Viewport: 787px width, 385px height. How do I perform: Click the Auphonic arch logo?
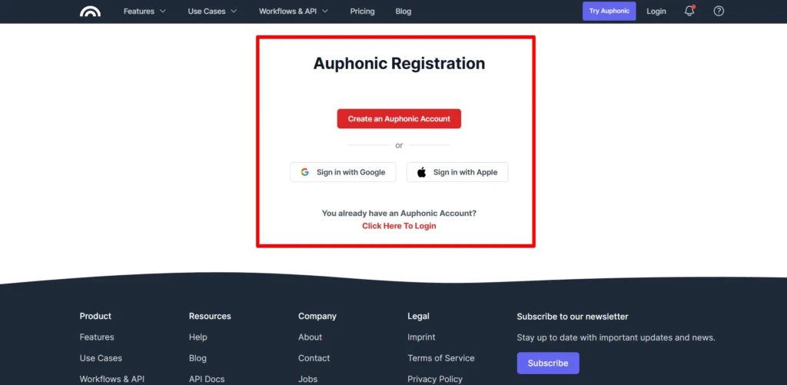click(x=90, y=11)
